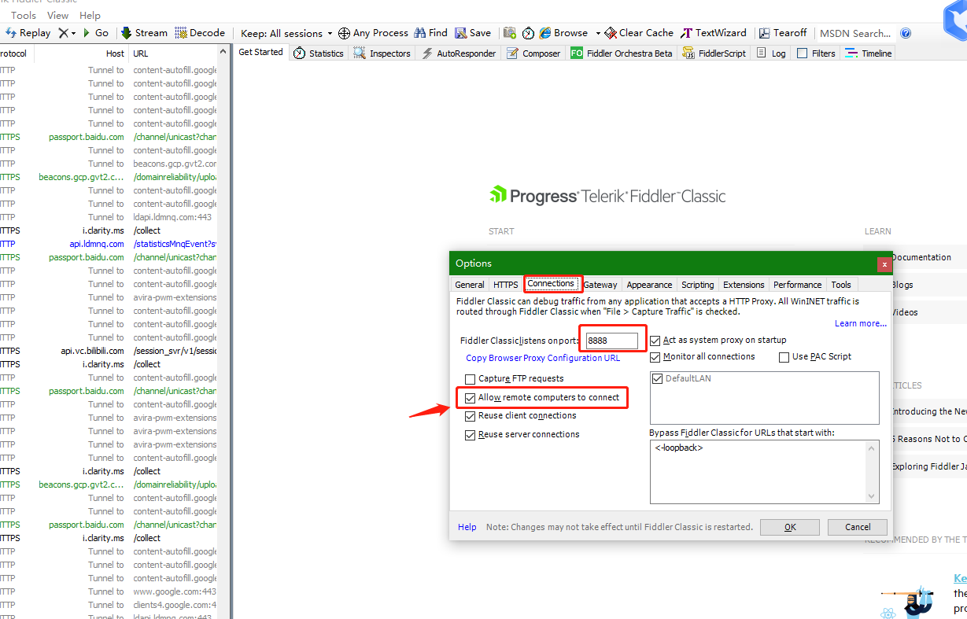Click the MSDN Search box
The width and height of the screenshot is (967, 619).
coord(856,33)
